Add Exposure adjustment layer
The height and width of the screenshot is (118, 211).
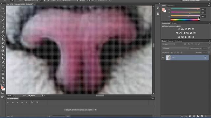[x=190, y=29]
